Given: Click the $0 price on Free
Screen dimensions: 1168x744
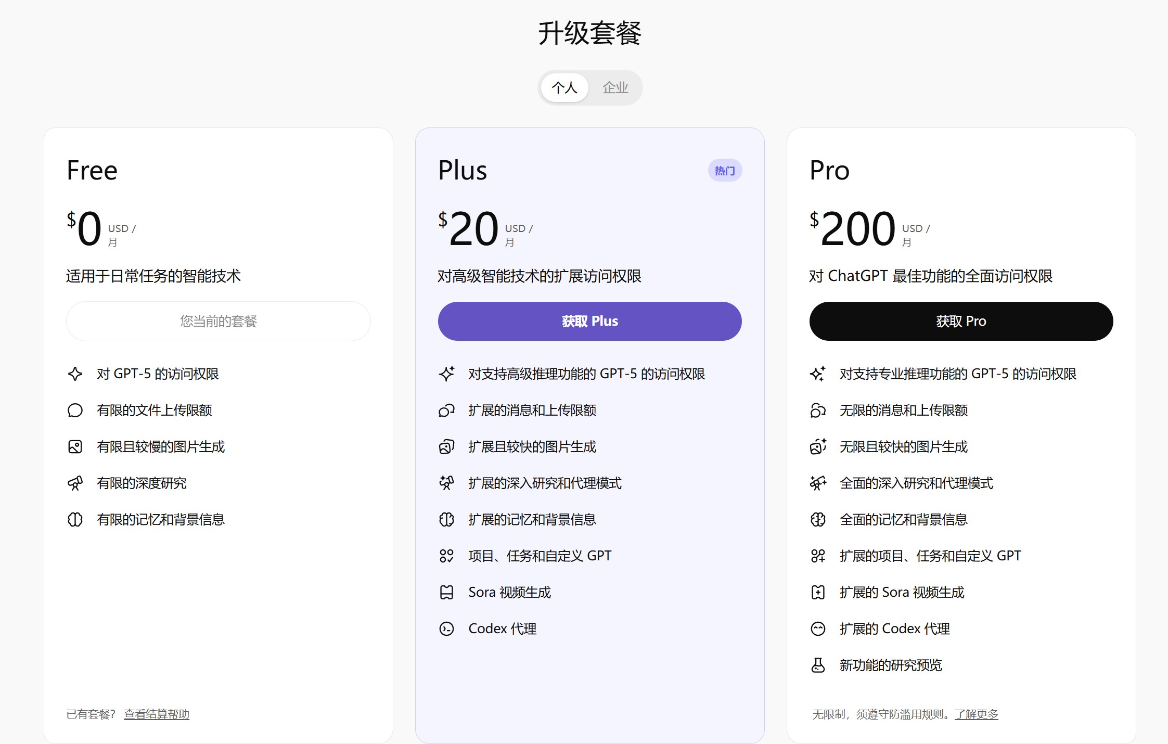Looking at the screenshot, I should [84, 228].
